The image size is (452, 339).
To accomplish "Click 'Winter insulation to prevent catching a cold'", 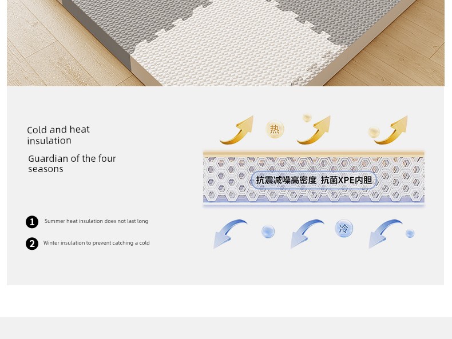I will [x=97, y=243].
